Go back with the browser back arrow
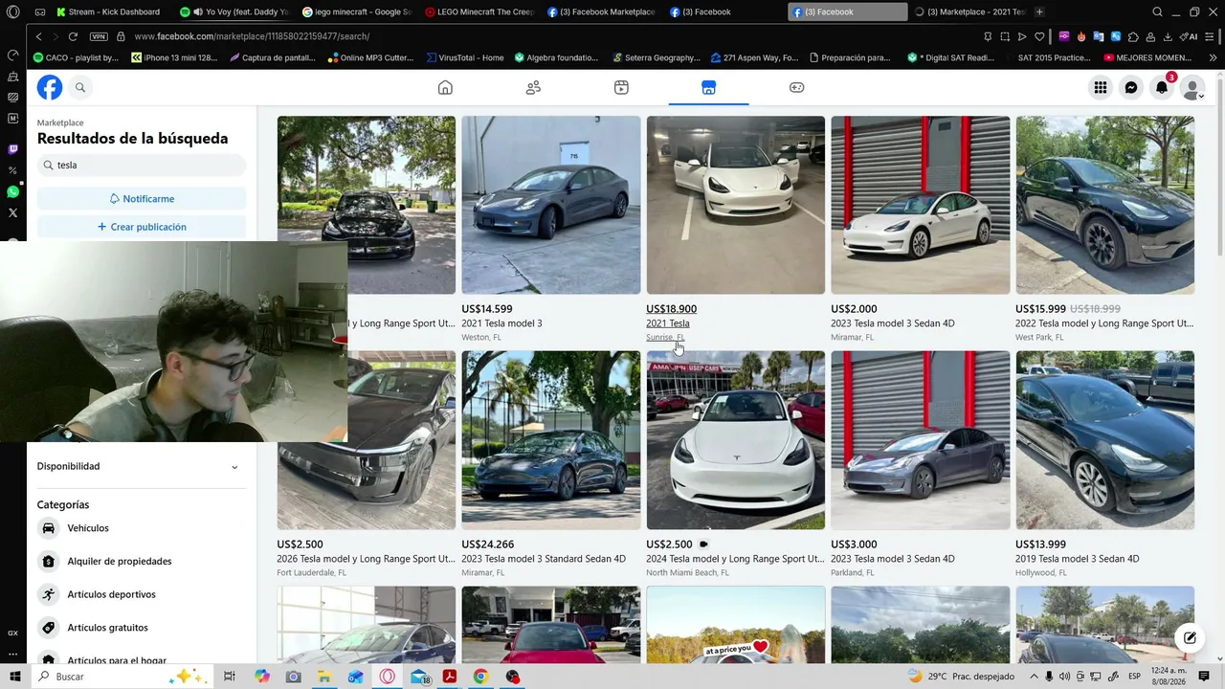 (39, 36)
